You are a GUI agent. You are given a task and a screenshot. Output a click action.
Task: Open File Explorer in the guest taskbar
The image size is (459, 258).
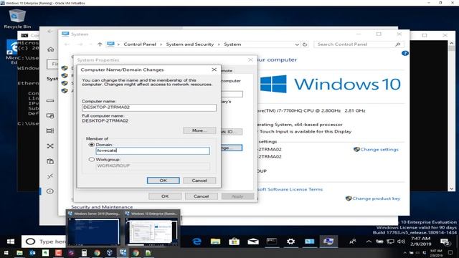pos(215,242)
